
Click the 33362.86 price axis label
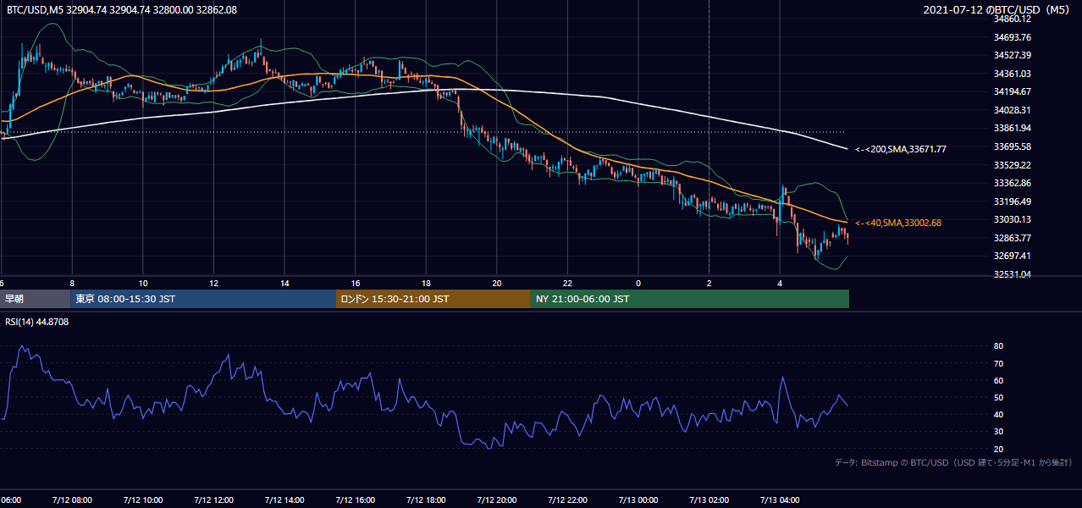1012,183
